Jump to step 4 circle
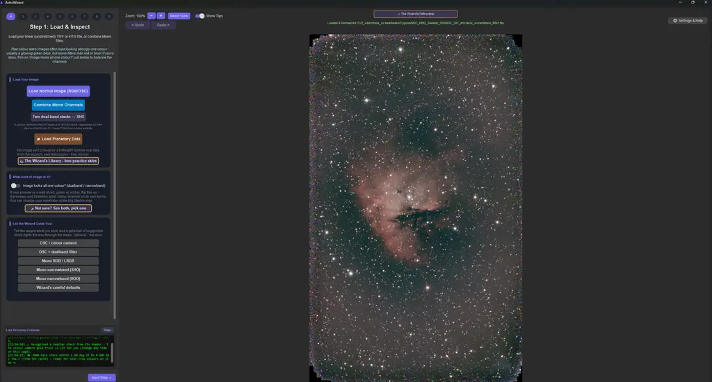 (48, 17)
